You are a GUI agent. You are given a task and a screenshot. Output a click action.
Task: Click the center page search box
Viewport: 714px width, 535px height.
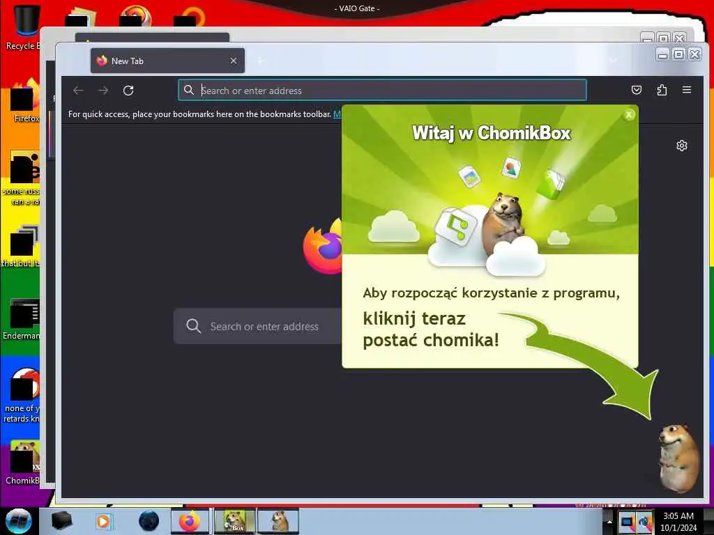(x=258, y=326)
